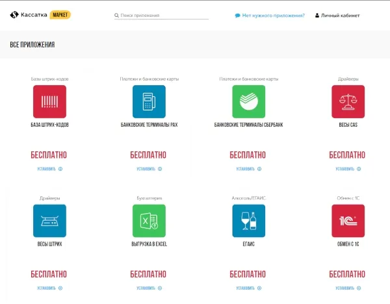Image resolution: width=390 pixels, height=304 pixels.
Task: Click the user profile icon
Action: click(317, 16)
